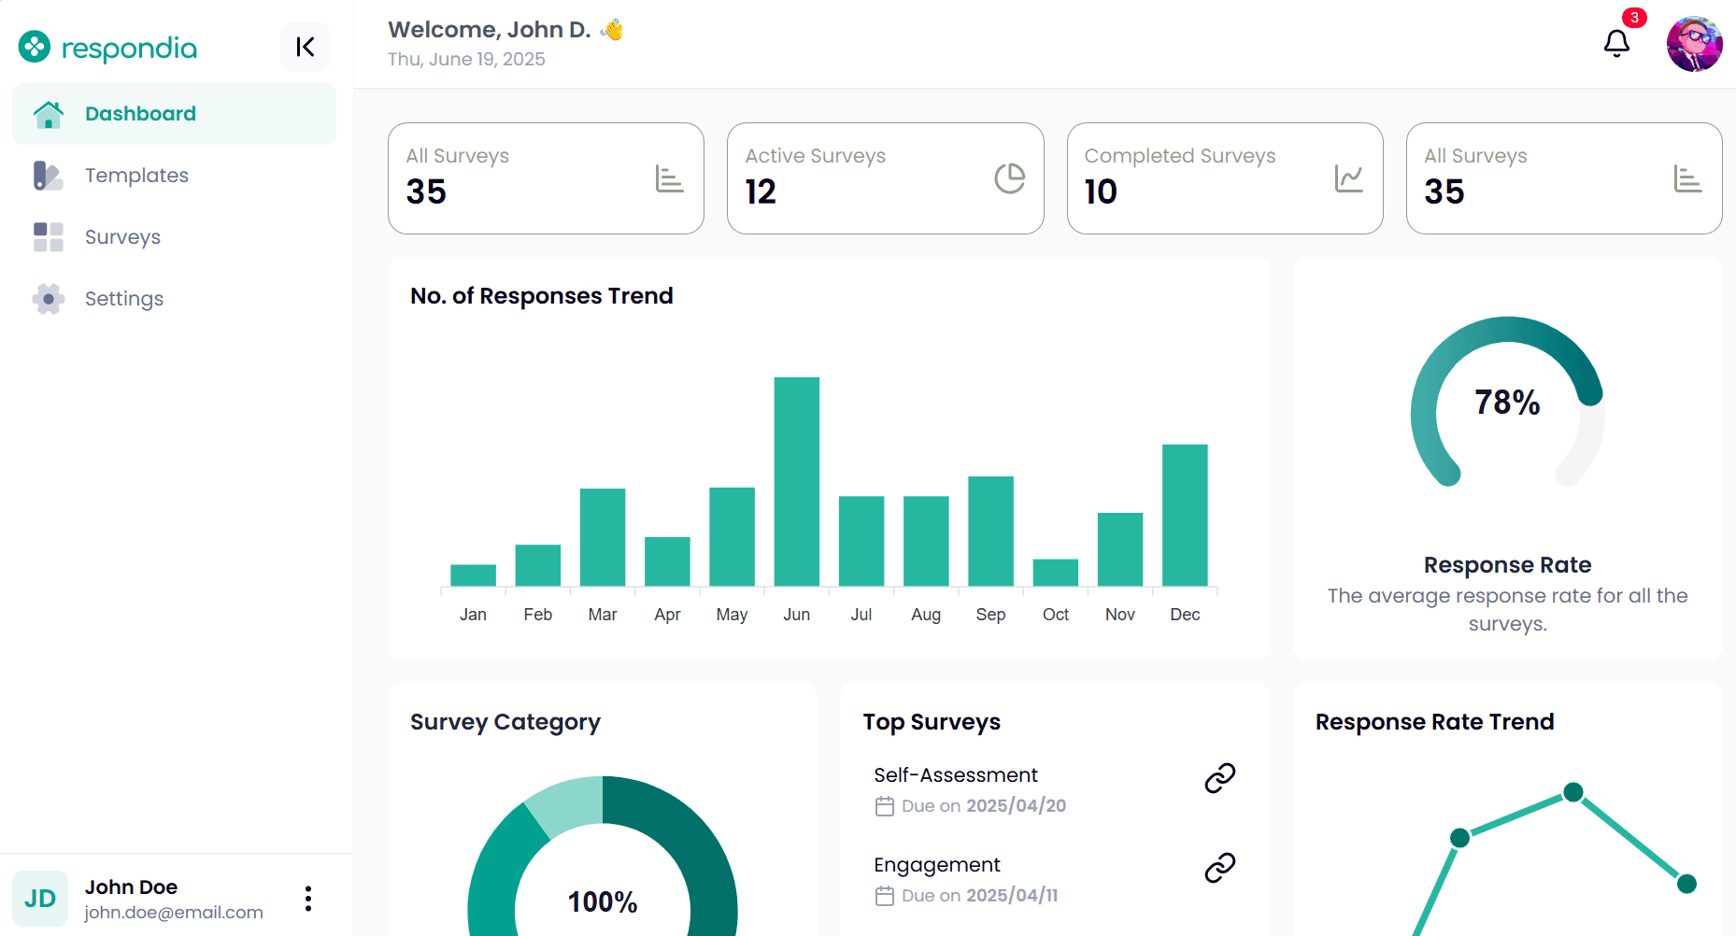Copy link for the Self-Assessment survey
The image size is (1736, 936).
1219,778
